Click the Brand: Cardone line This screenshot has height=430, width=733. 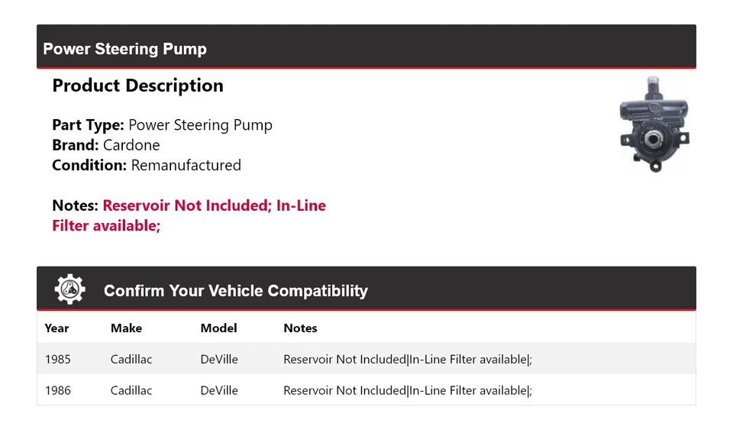pos(106,145)
